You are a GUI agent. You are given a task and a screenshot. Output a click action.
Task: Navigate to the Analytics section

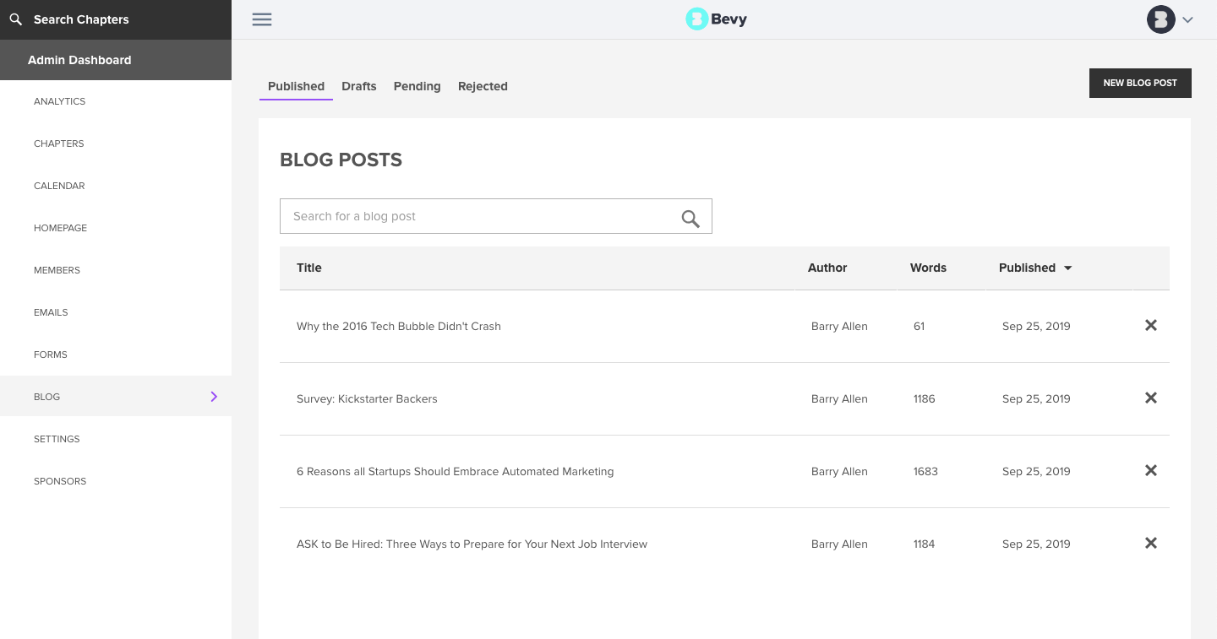[x=59, y=101]
